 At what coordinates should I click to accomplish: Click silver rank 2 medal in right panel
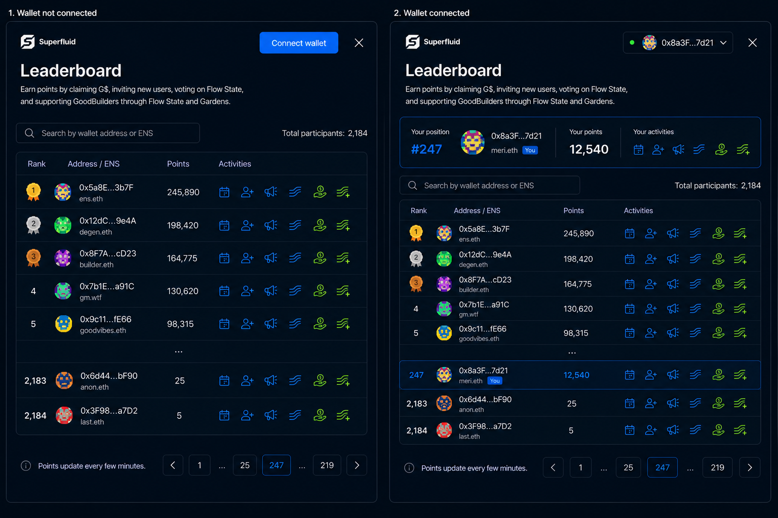coord(416,258)
